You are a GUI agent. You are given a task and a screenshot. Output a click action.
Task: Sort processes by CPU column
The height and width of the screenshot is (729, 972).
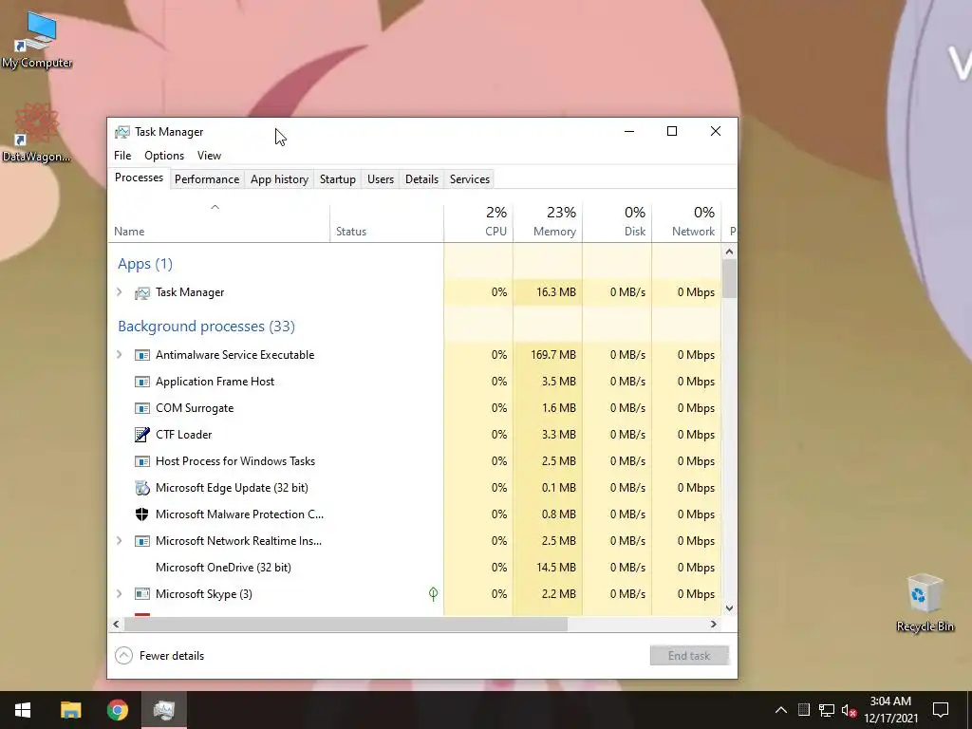coord(478,223)
